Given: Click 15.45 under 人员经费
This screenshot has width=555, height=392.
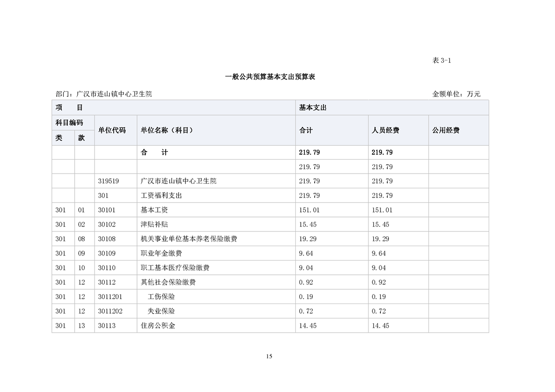Looking at the screenshot, I should tap(380, 224).
